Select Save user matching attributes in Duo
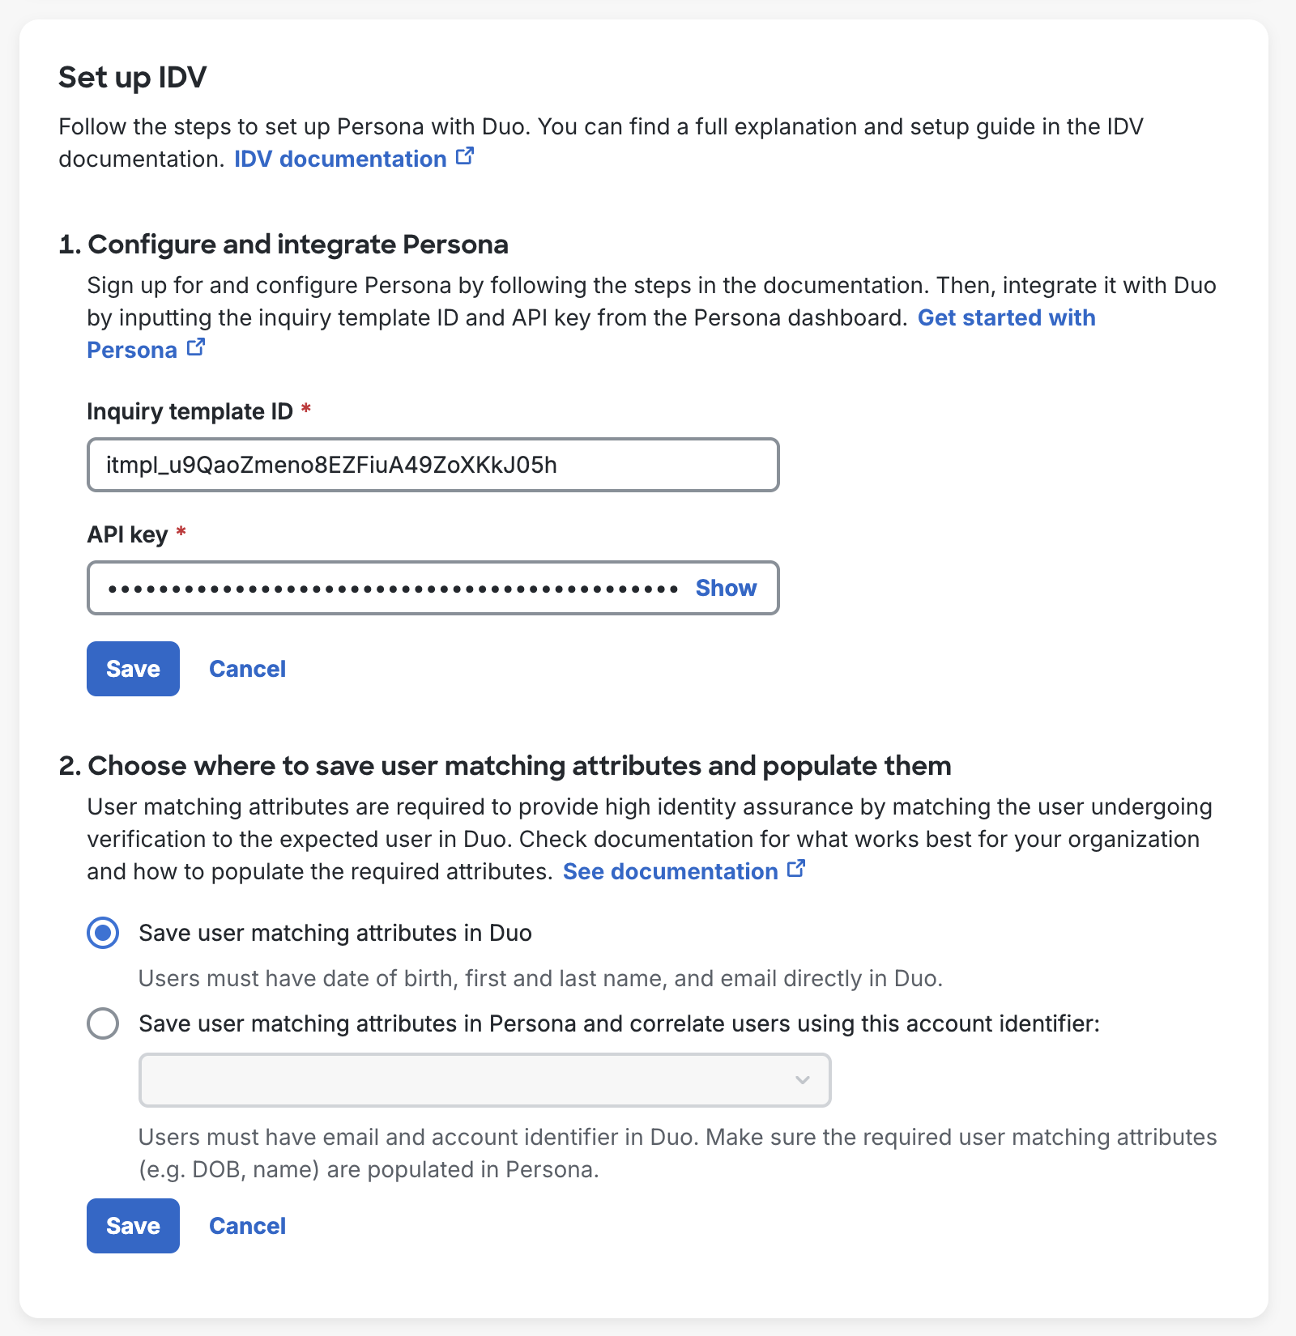 [x=103, y=933]
